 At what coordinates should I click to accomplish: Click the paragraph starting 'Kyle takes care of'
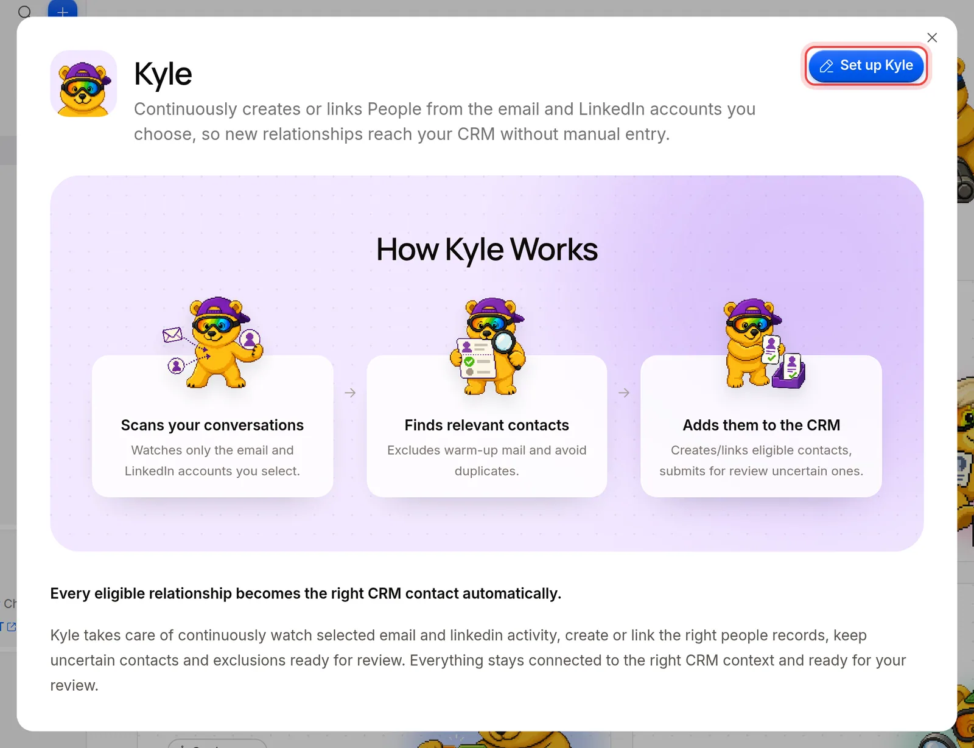(x=478, y=660)
